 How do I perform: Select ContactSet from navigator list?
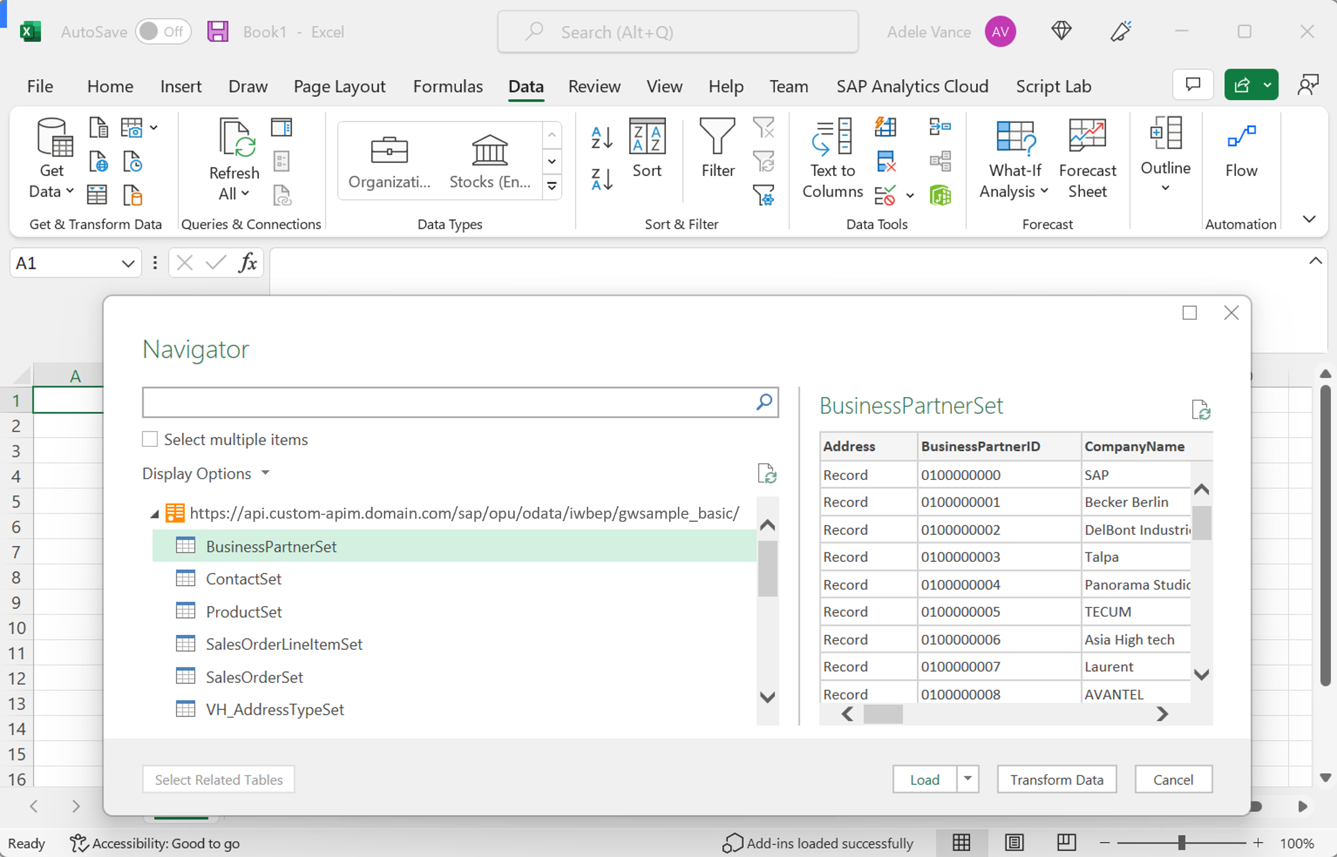(242, 578)
